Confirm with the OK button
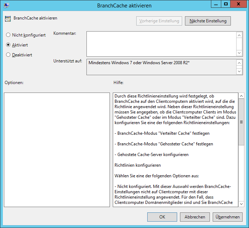 (162, 217)
